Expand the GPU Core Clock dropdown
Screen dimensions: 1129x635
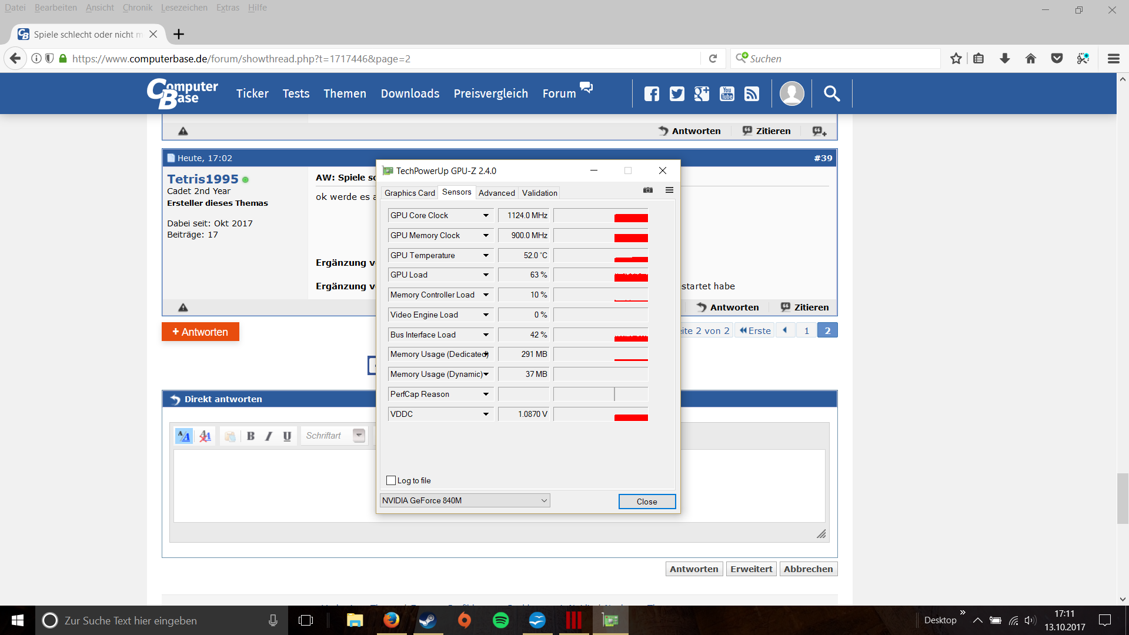[x=486, y=216]
